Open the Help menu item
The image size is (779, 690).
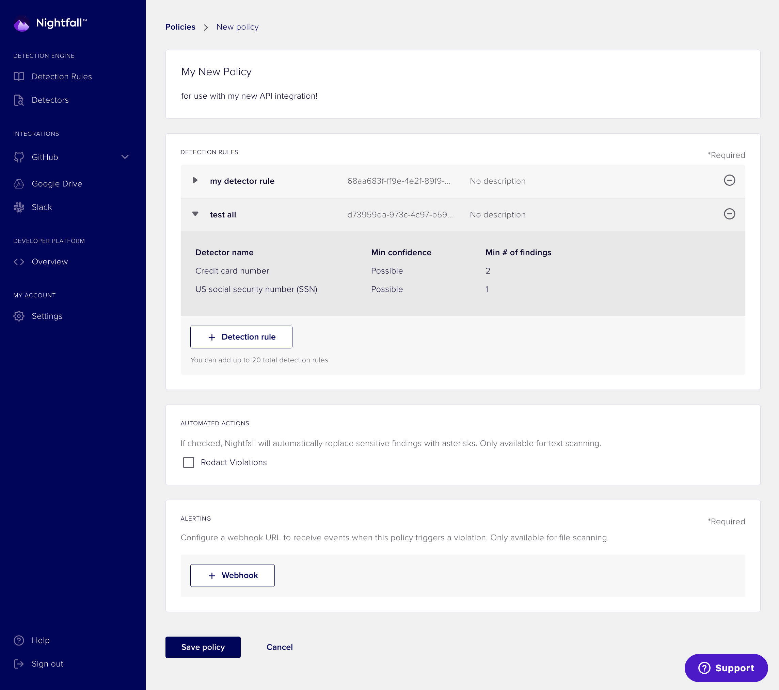41,640
